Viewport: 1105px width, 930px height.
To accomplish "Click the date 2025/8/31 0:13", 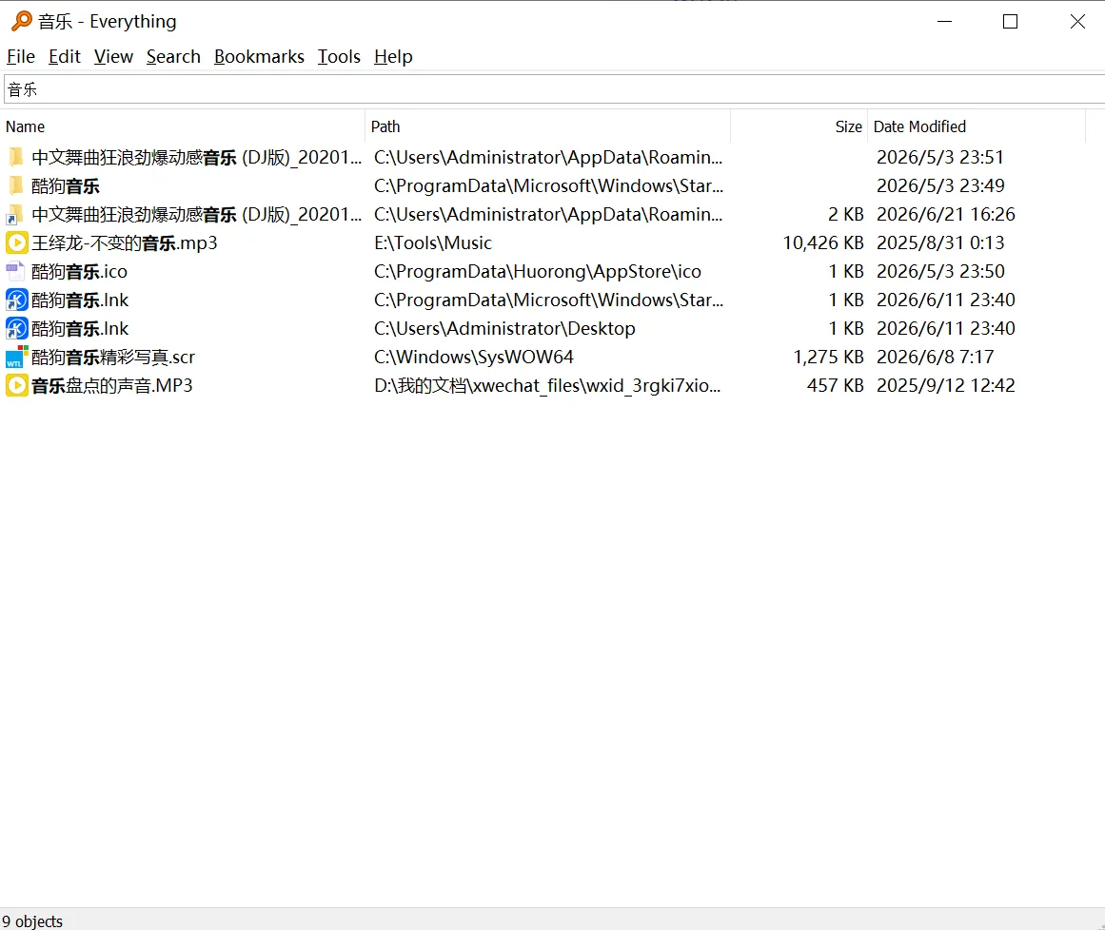I will click(x=940, y=243).
